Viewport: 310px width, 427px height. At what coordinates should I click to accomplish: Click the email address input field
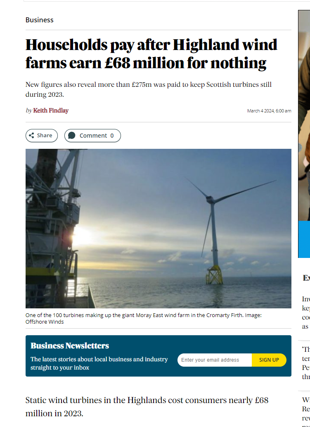tap(215, 360)
